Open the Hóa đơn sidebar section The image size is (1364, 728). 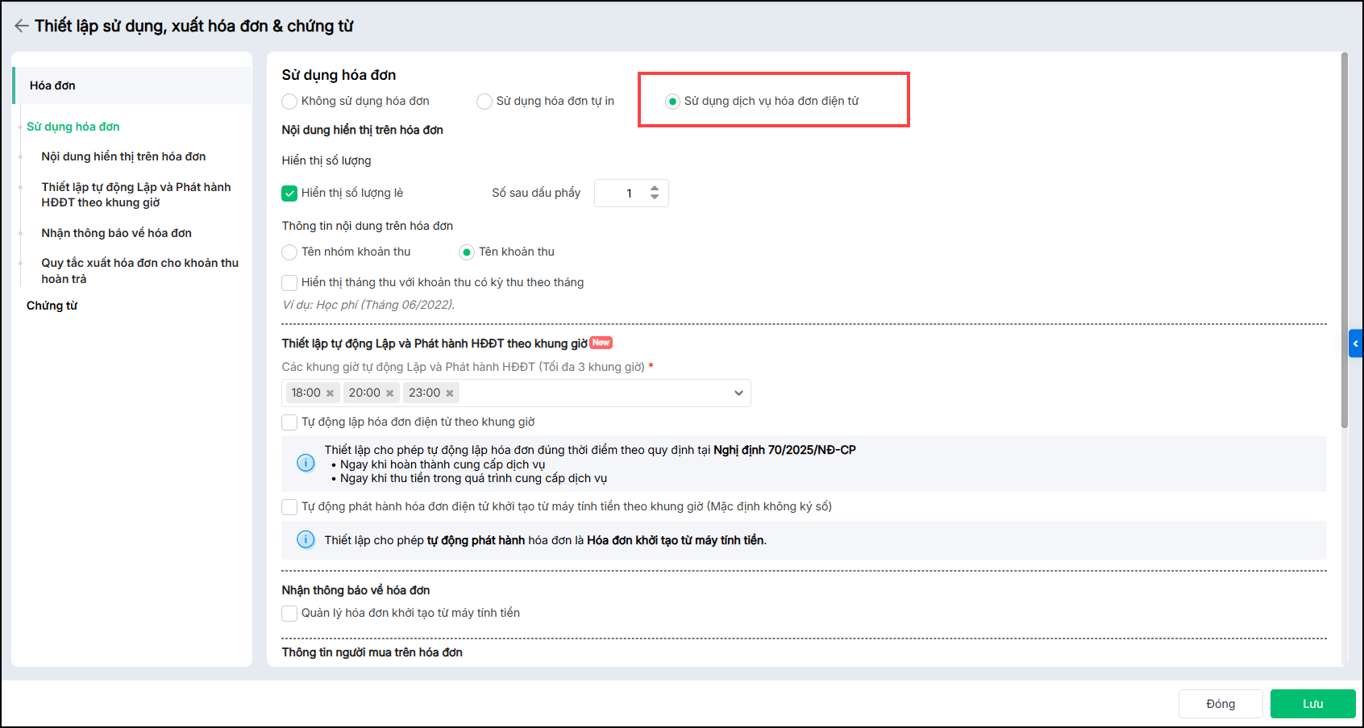(x=132, y=85)
